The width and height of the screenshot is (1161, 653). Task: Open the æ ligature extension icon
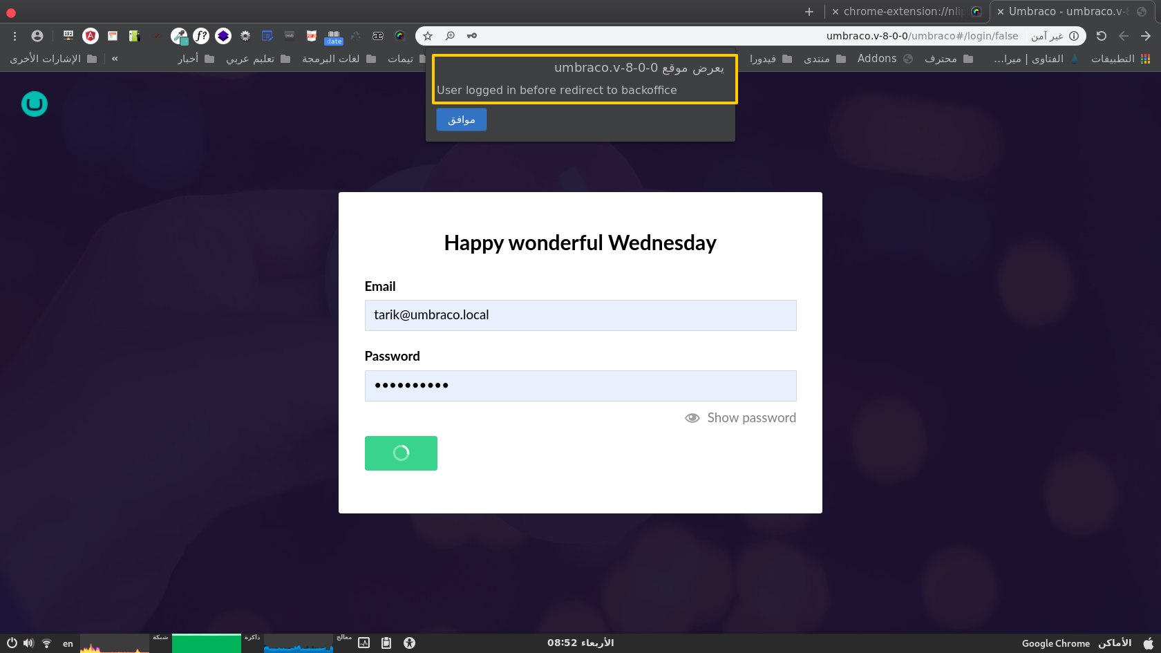click(x=378, y=36)
